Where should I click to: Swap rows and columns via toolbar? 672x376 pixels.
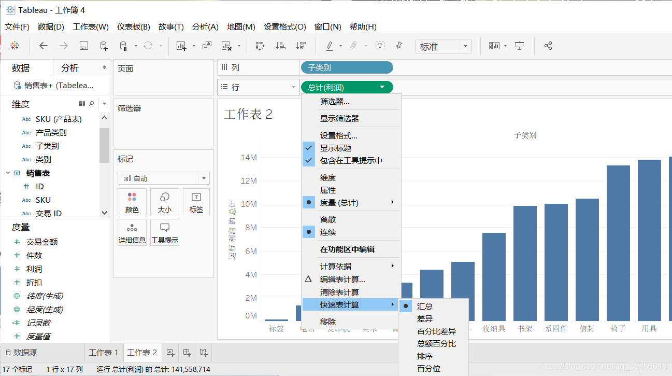point(260,46)
